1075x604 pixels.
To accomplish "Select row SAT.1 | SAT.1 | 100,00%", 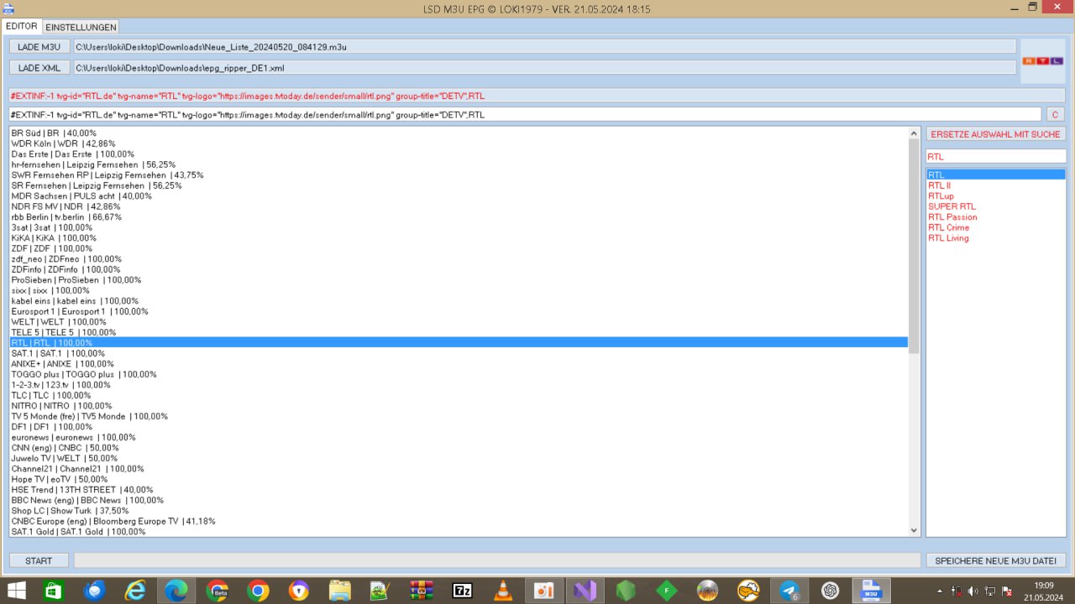I will (x=459, y=353).
